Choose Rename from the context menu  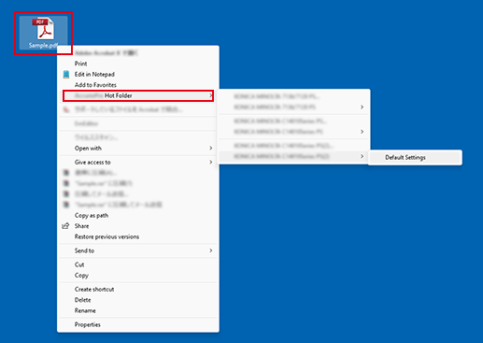[x=138, y=310]
